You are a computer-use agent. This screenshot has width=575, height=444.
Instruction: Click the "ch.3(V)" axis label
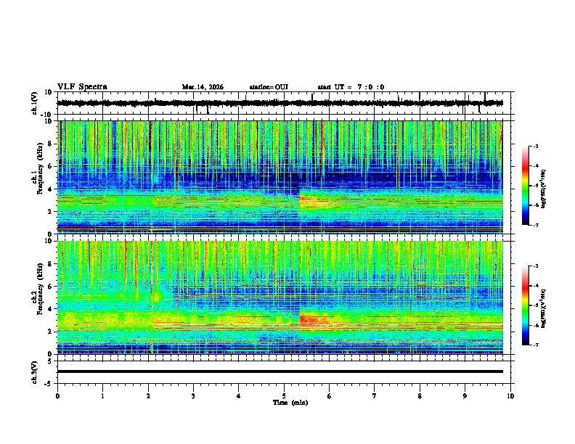click(35, 372)
